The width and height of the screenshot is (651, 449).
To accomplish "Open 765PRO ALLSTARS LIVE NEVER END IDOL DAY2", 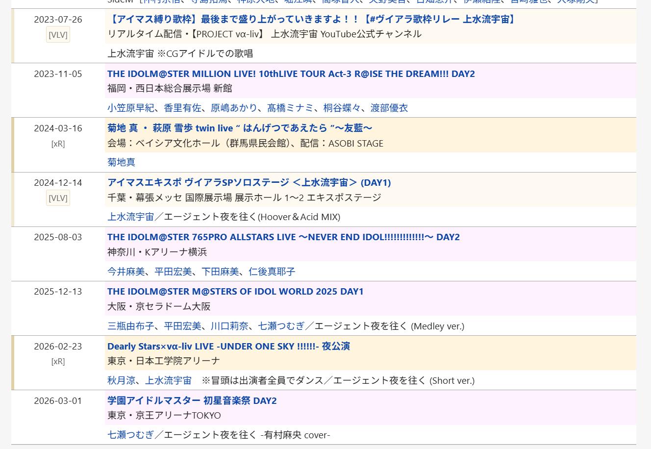I will tap(283, 237).
